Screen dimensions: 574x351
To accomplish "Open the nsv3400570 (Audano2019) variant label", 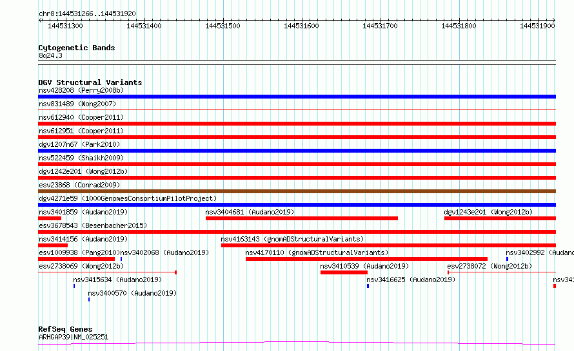I will [x=132, y=293].
